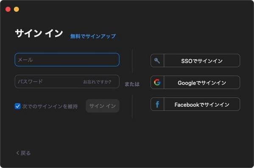
Task: Click the vertical divider line above または
Action: click(x=132, y=61)
